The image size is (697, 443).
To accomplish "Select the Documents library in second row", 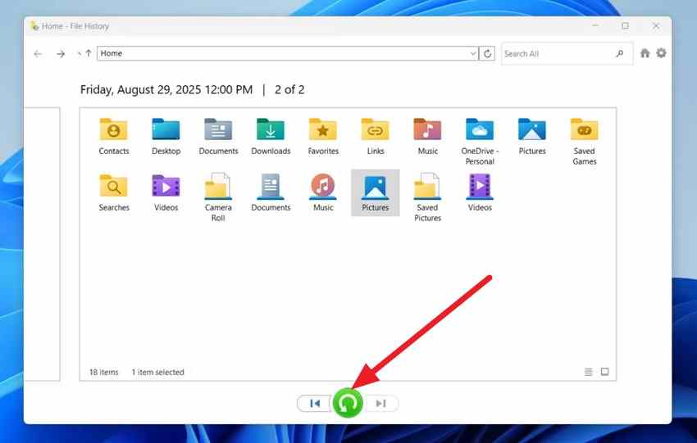I will 271,192.
